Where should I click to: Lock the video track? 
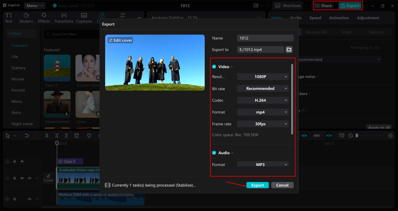coord(15,178)
